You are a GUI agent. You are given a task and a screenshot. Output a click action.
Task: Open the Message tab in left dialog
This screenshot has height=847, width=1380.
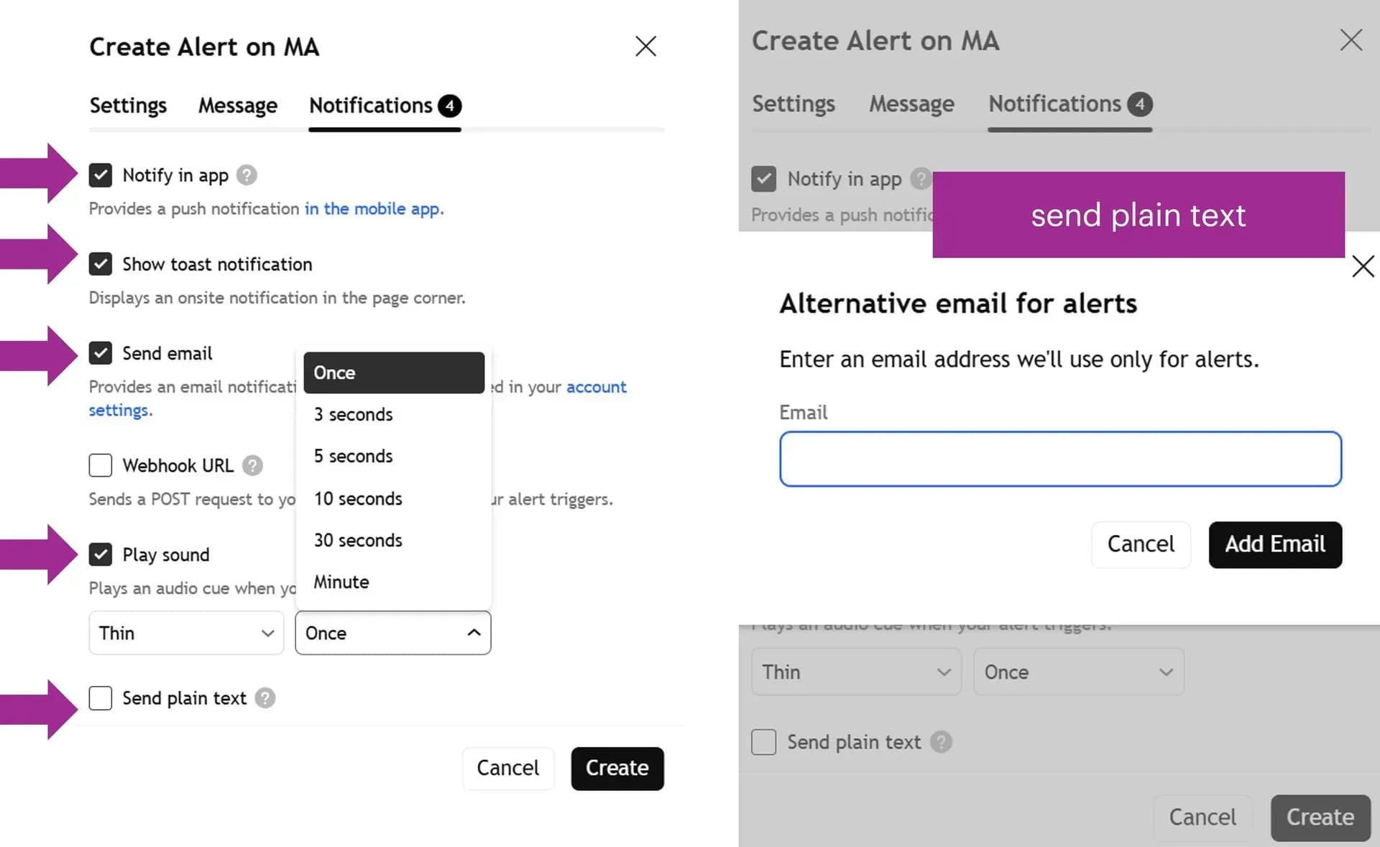[x=238, y=106]
